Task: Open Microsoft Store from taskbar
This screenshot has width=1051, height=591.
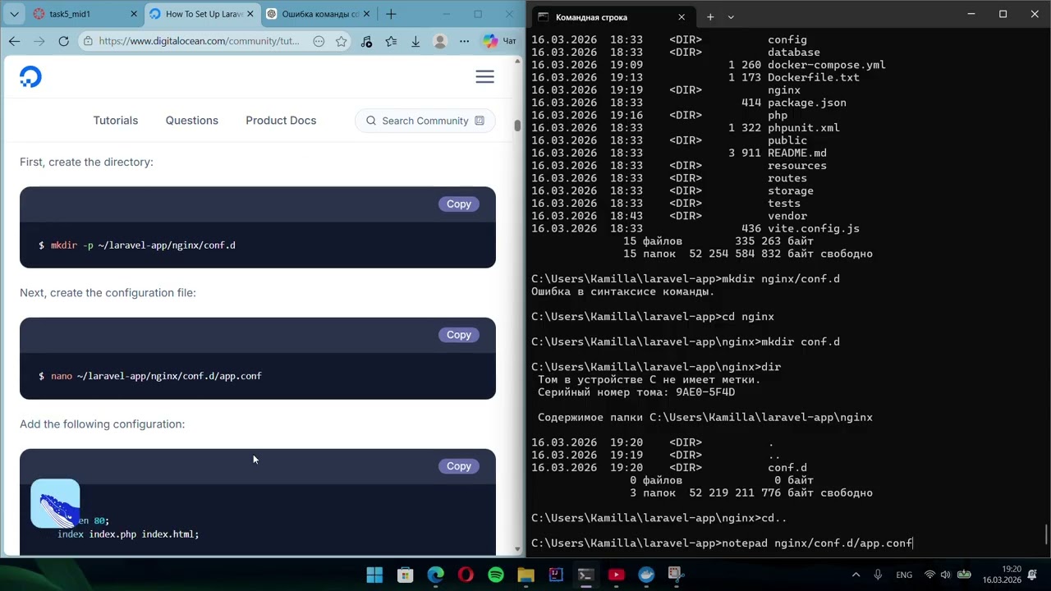Action: [x=405, y=575]
